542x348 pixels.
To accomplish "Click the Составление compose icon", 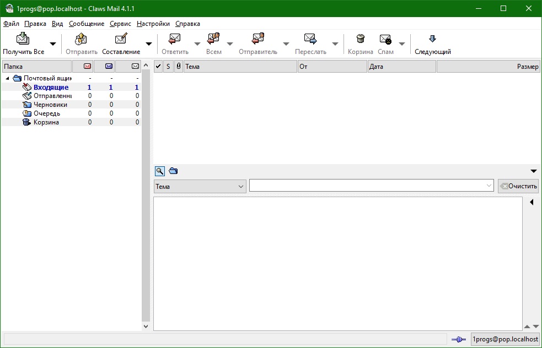I will pyautogui.click(x=121, y=39).
